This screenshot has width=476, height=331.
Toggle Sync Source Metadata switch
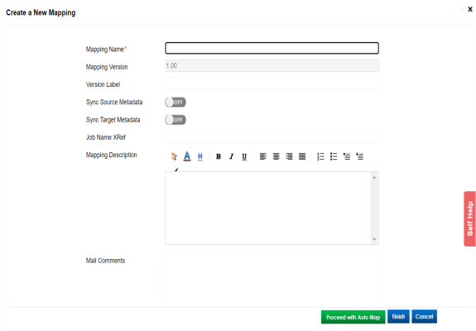click(x=175, y=103)
